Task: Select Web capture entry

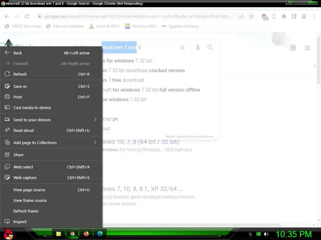Action: [51, 177]
